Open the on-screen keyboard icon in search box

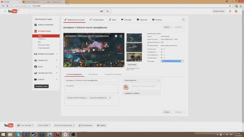(x=101, y=11)
